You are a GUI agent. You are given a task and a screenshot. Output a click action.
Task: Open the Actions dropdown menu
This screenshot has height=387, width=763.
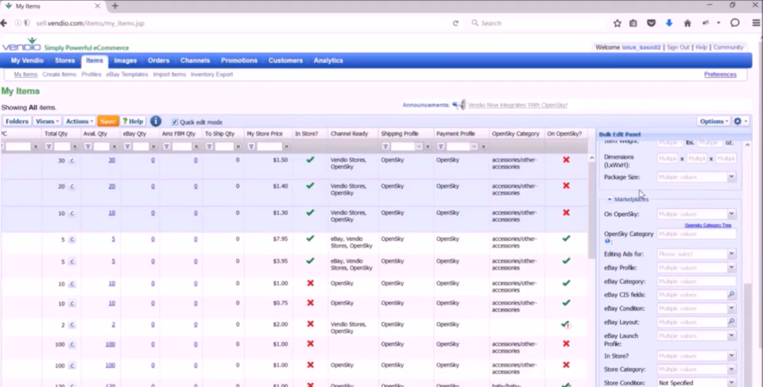(x=79, y=122)
